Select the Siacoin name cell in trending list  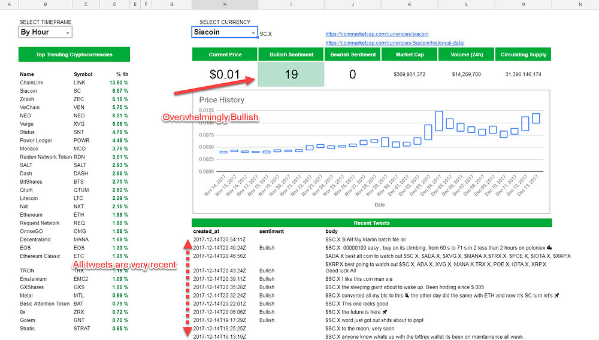pyautogui.click(x=28, y=91)
